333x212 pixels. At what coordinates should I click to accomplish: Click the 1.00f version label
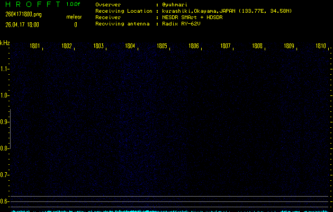click(x=74, y=5)
